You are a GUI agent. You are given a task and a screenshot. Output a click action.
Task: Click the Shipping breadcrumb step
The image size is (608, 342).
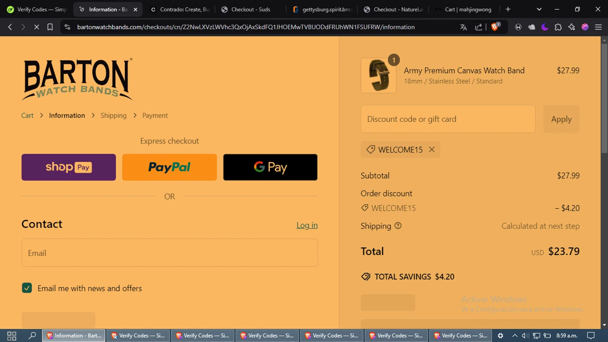click(113, 116)
